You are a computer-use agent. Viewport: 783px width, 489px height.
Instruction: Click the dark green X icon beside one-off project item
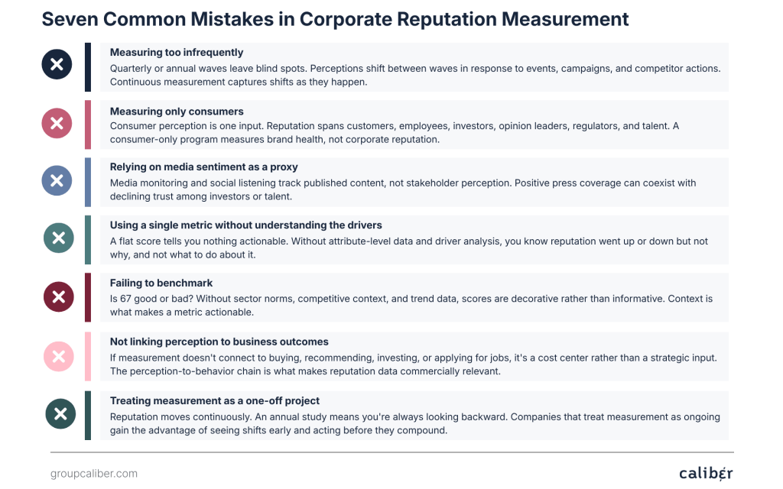point(60,414)
